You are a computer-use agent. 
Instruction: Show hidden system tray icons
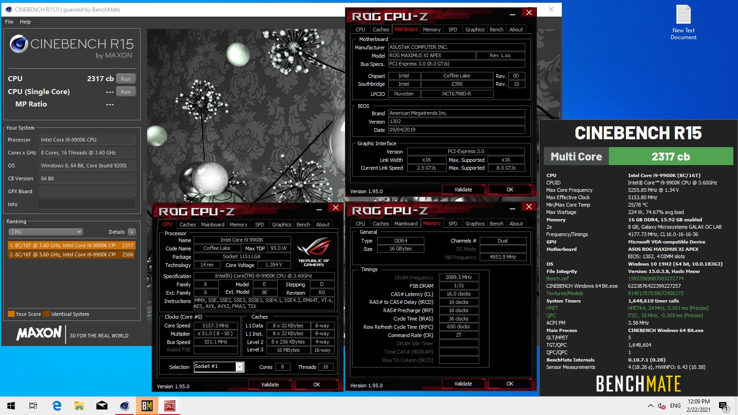click(x=650, y=406)
